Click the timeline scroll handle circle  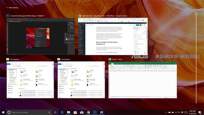196,14
